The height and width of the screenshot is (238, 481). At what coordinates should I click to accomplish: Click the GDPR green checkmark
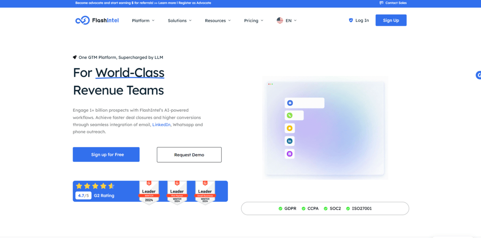pyautogui.click(x=280, y=208)
